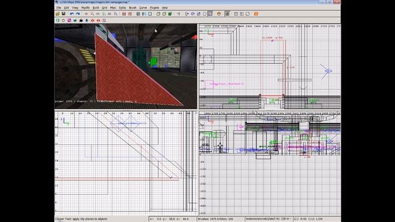Screen dimensions: 395x222
Task: Click the first red Select Touching icon
Action: tap(124, 14)
